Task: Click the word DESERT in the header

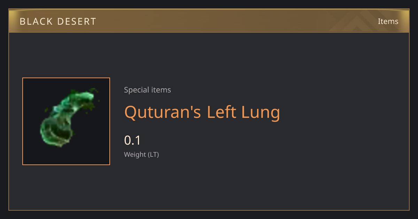Action: 78,22
